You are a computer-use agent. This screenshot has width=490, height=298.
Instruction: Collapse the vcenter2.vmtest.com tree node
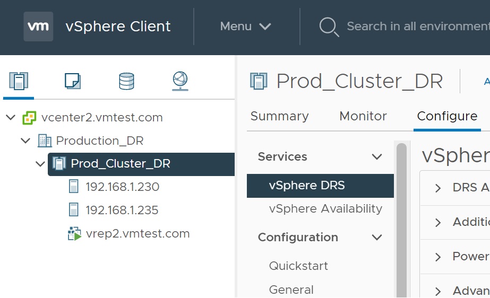click(x=11, y=117)
